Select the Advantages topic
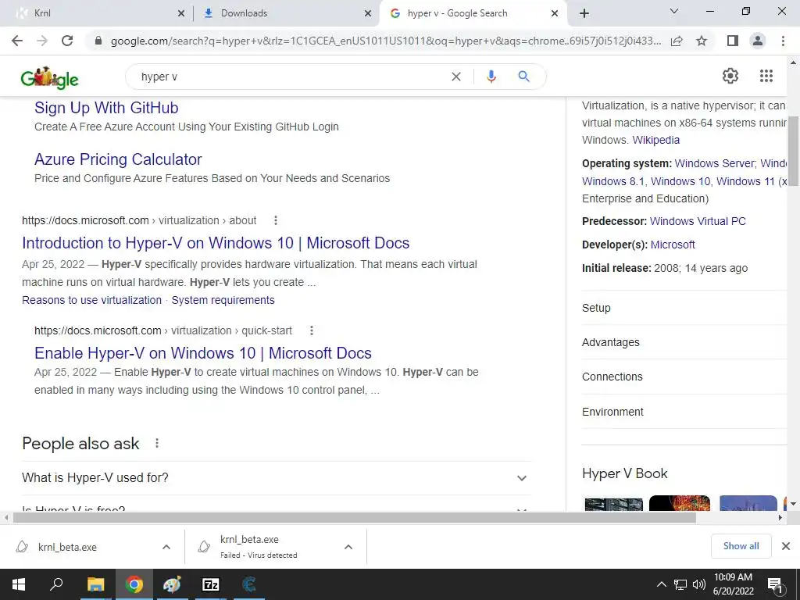This screenshot has height=600, width=800. [684, 342]
